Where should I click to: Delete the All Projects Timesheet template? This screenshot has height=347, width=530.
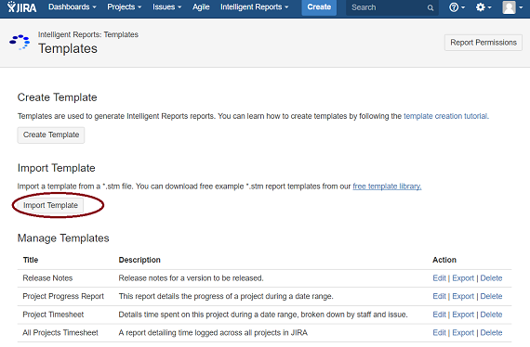coord(491,333)
